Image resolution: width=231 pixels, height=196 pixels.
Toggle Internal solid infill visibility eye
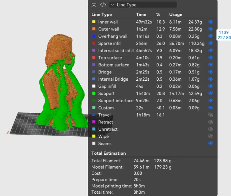click(211, 50)
